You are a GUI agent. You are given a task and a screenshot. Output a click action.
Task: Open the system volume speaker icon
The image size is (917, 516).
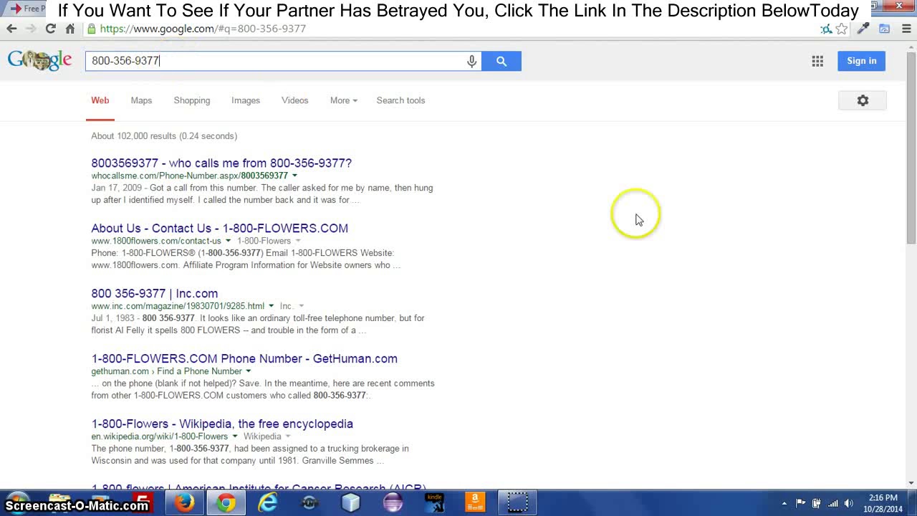point(849,503)
